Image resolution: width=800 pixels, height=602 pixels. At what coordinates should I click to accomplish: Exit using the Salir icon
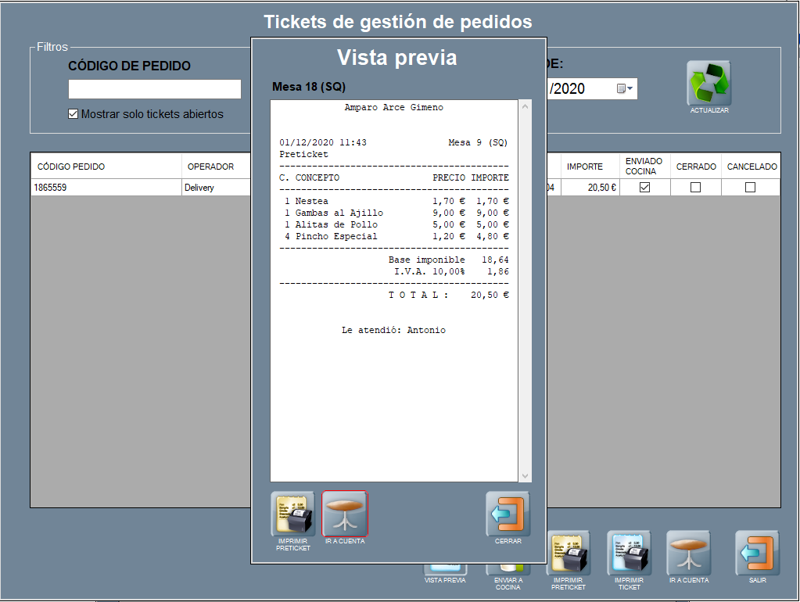pos(757,553)
